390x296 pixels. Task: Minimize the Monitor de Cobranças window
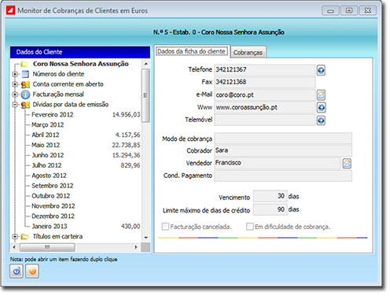[330, 11]
